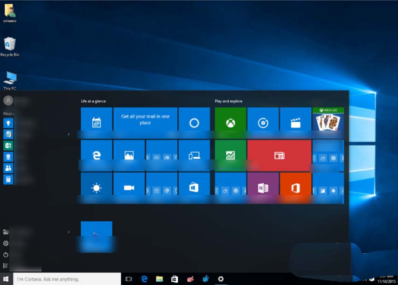Select the This PC desktop icon
The height and width of the screenshot is (285, 398).
pyautogui.click(x=10, y=81)
